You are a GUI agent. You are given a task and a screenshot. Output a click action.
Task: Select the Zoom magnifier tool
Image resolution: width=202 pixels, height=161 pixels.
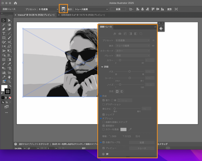[9, 82]
